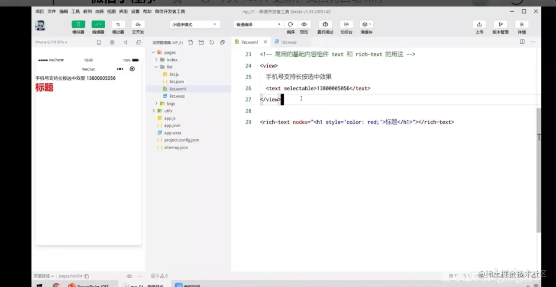
Task: Refresh the resource manager file tree
Action: pos(212,42)
